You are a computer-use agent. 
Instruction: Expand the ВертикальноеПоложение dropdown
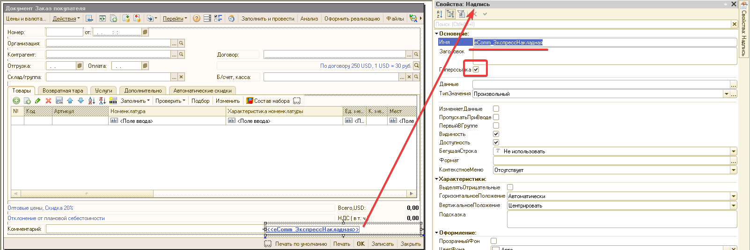pos(733,206)
